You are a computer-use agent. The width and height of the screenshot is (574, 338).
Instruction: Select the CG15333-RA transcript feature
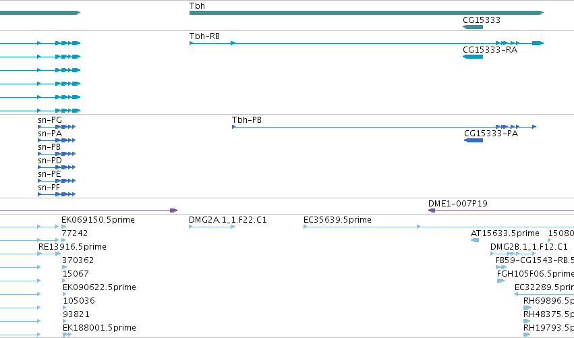(x=473, y=57)
